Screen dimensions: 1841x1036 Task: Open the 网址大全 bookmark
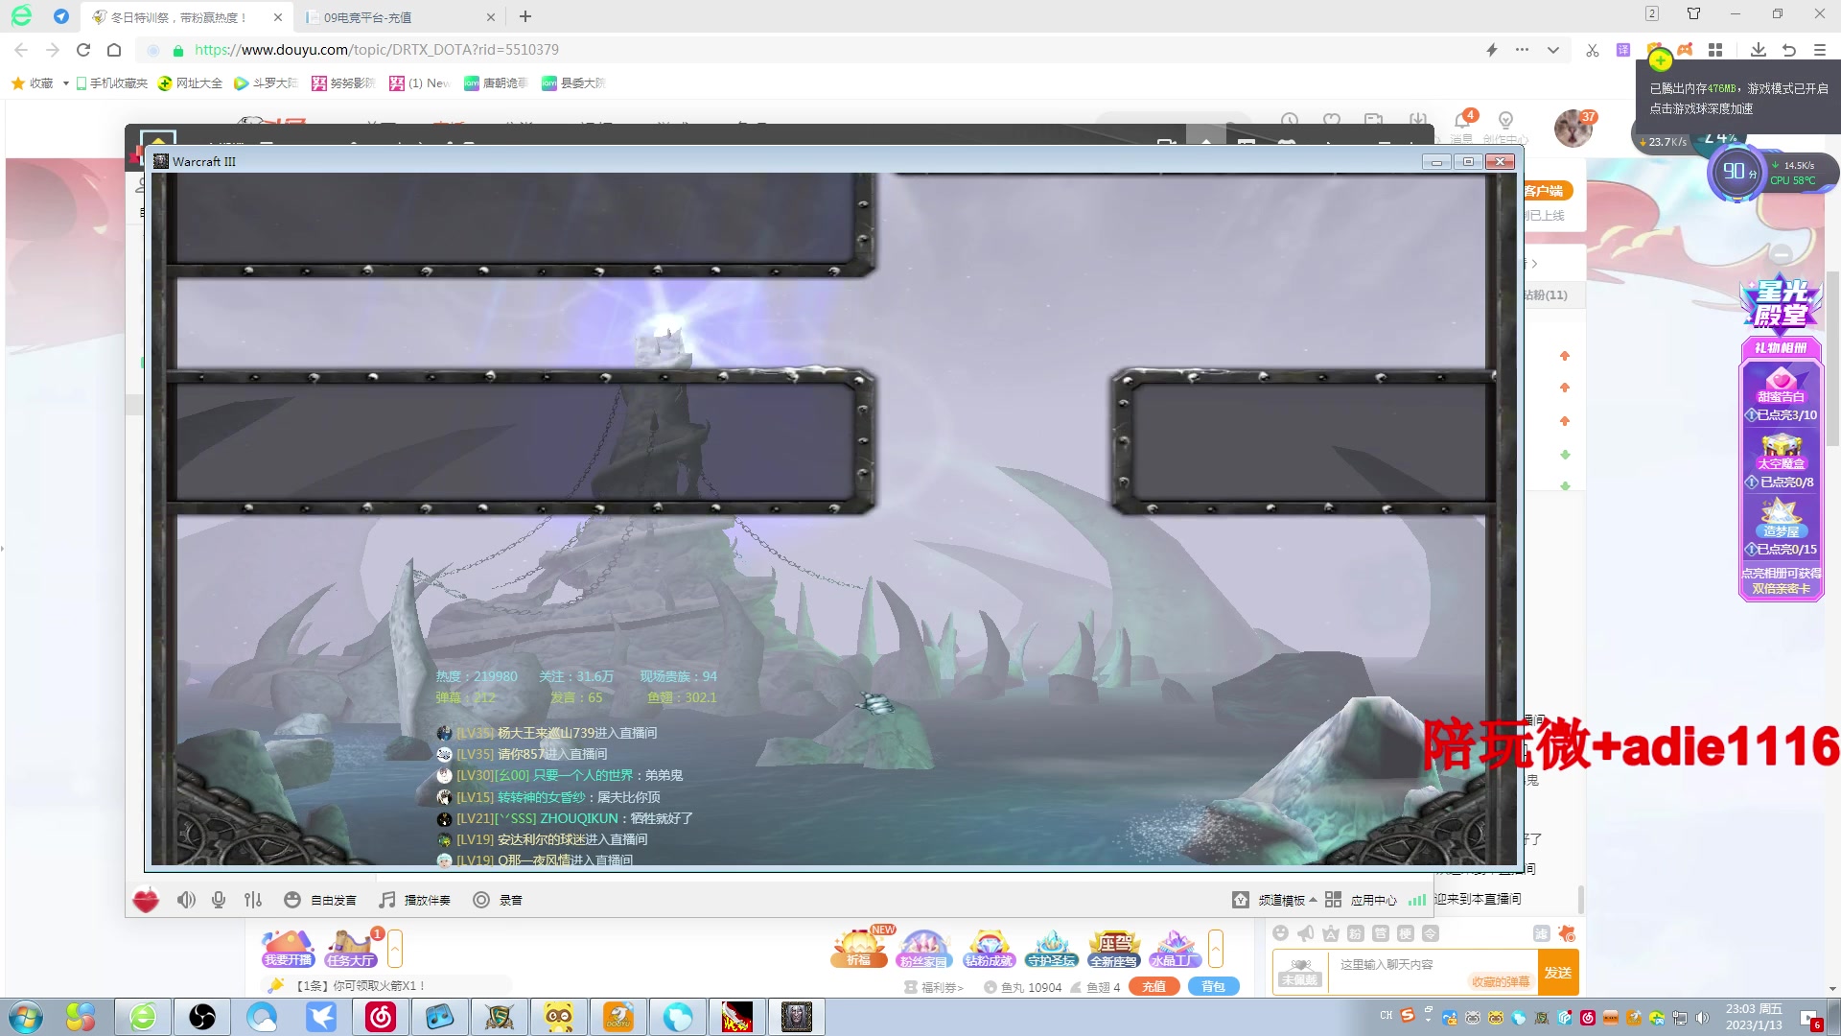coord(191,83)
